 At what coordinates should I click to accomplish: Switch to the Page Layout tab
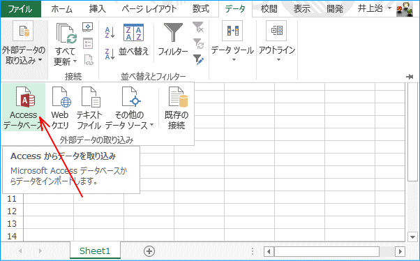coord(149,9)
